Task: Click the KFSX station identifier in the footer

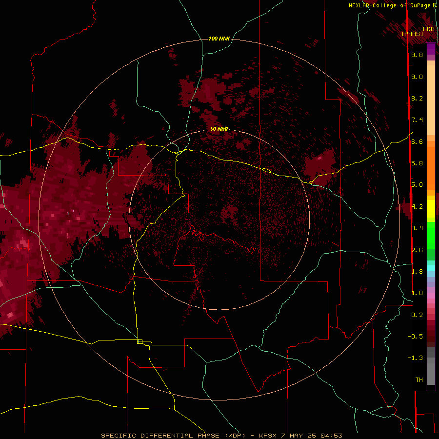Action: coord(269,436)
